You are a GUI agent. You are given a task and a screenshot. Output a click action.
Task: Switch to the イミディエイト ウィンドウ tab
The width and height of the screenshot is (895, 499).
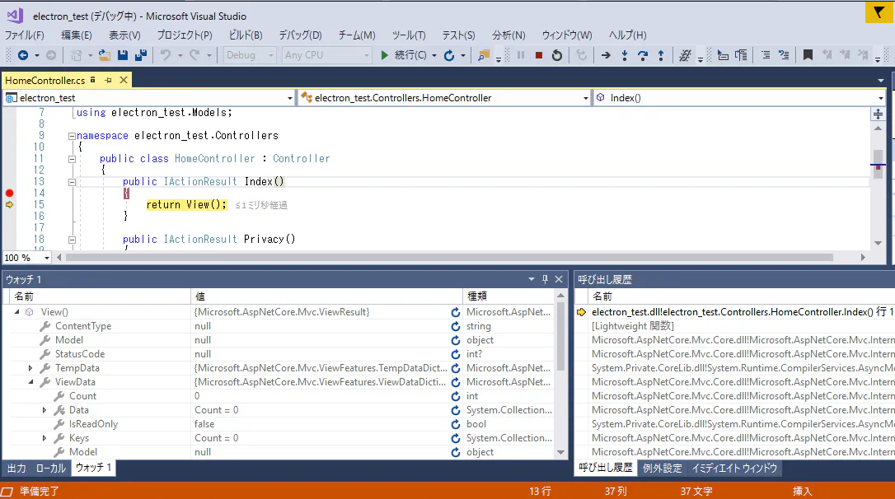pyautogui.click(x=734, y=469)
